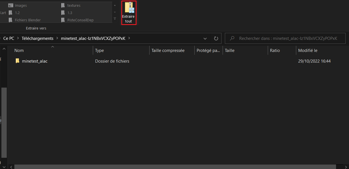This screenshot has height=169, width=349.
Task: Open the minetest_alac folder
Action: [34, 61]
